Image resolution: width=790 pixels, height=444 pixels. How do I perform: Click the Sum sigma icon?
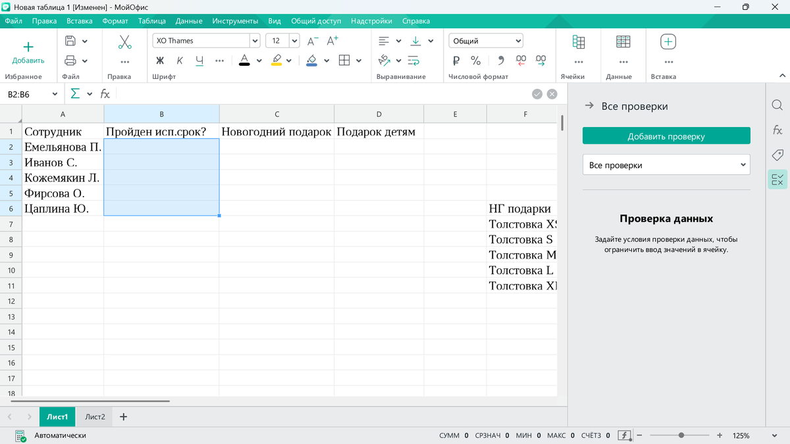(75, 94)
